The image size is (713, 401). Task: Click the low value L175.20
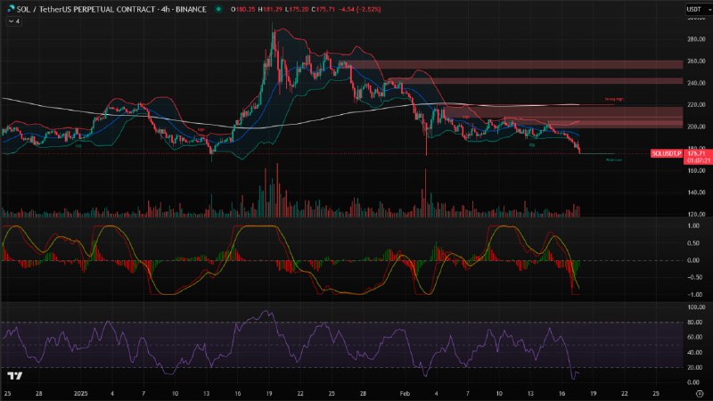[297, 9]
